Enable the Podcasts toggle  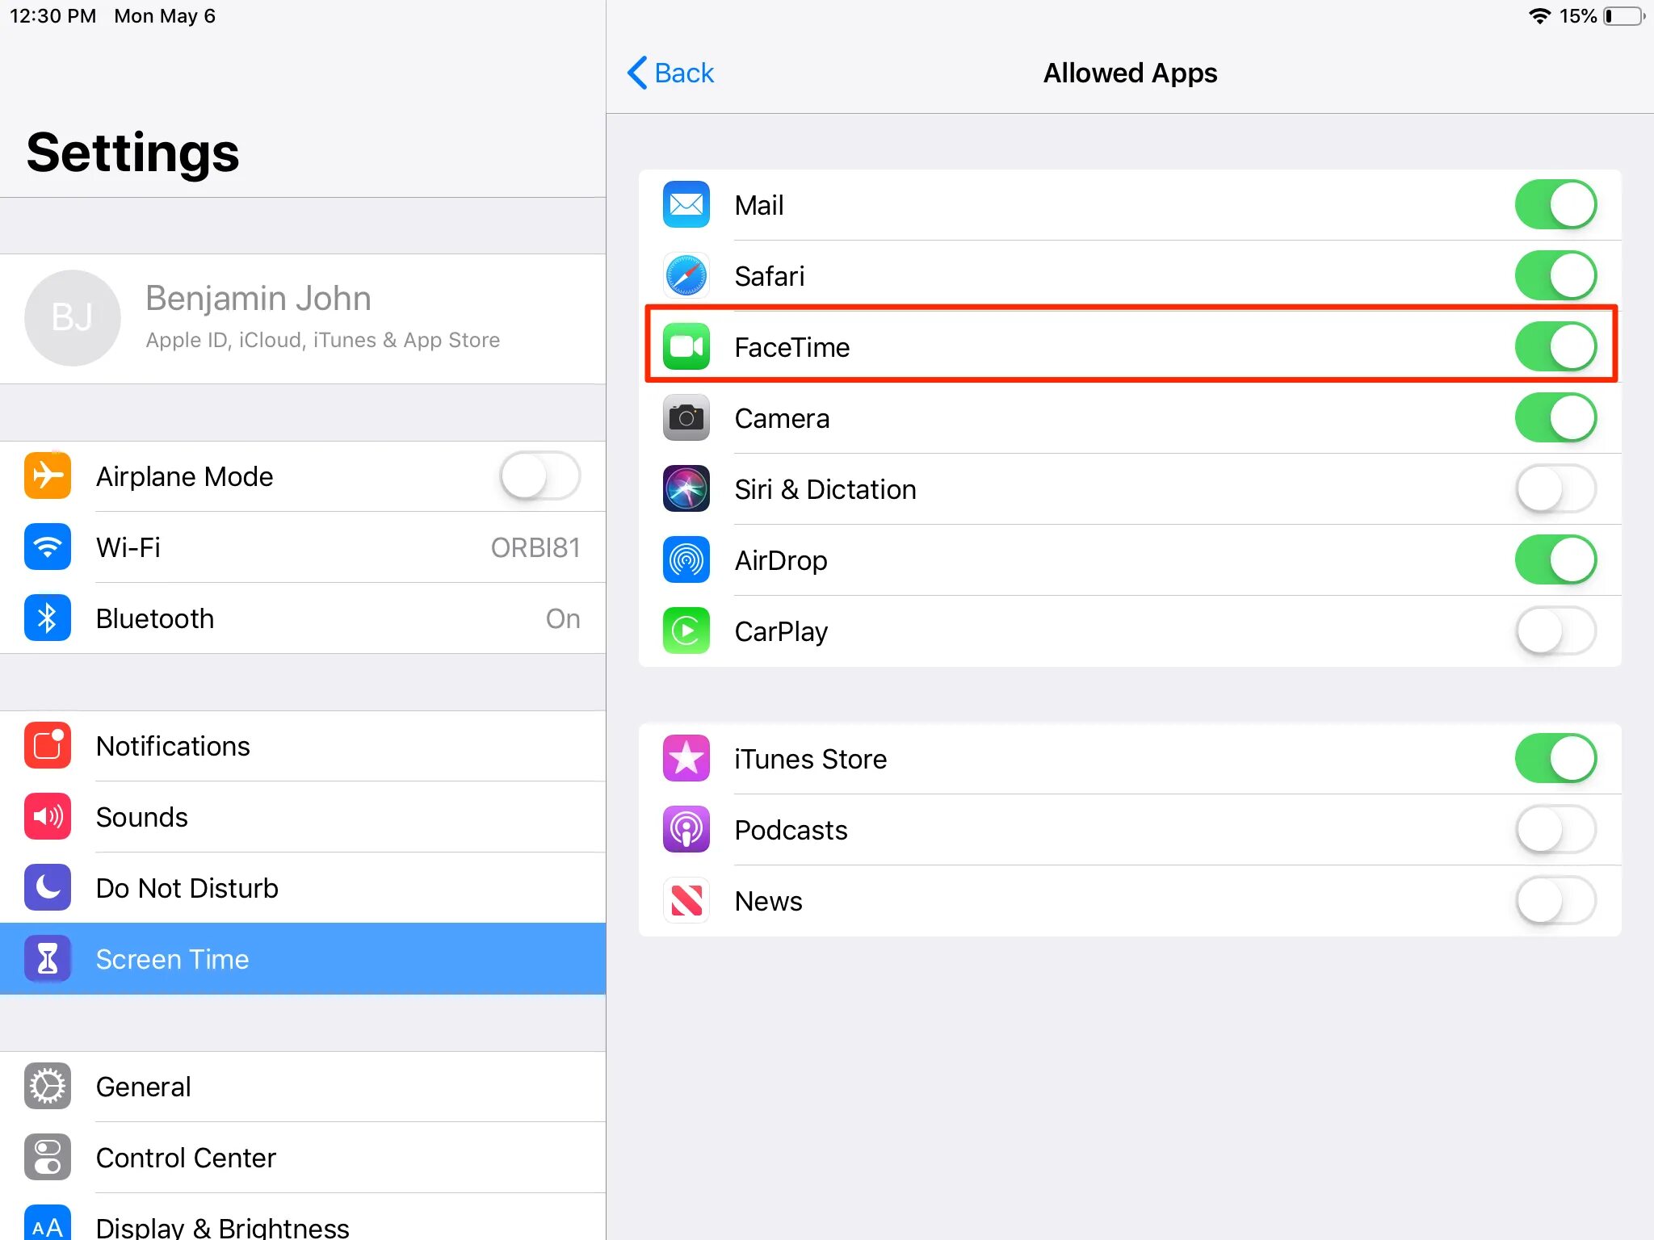coord(1555,830)
